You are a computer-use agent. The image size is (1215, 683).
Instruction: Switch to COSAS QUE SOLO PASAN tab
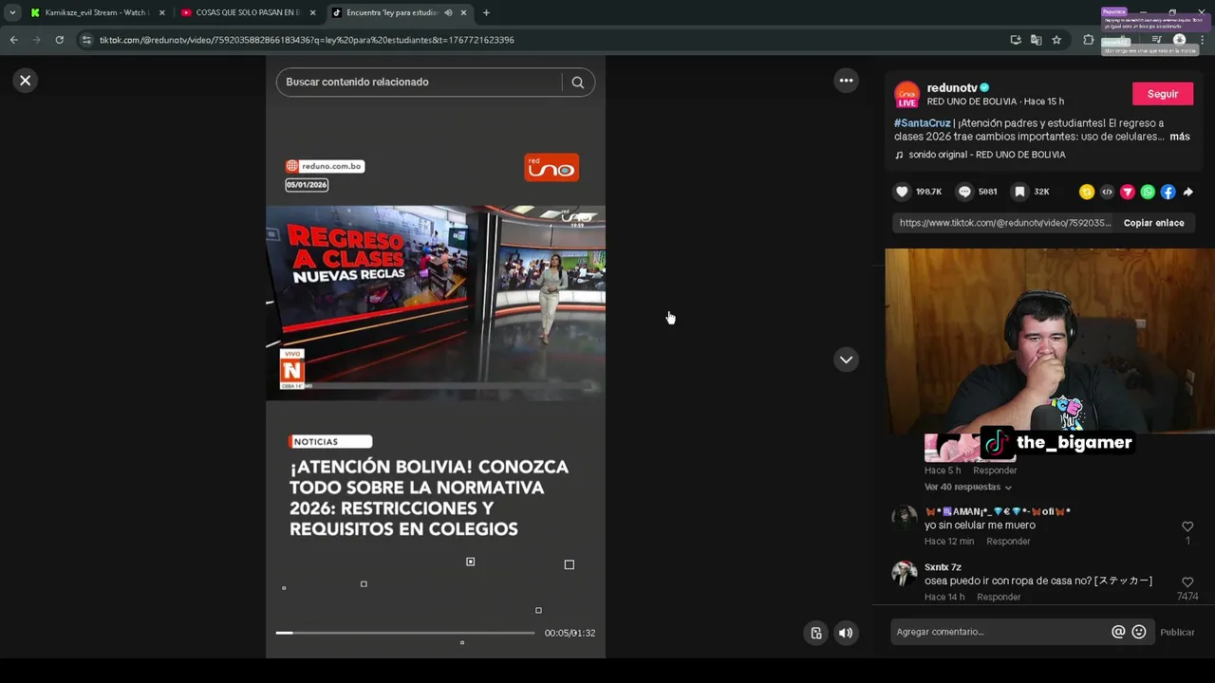pyautogui.click(x=247, y=12)
